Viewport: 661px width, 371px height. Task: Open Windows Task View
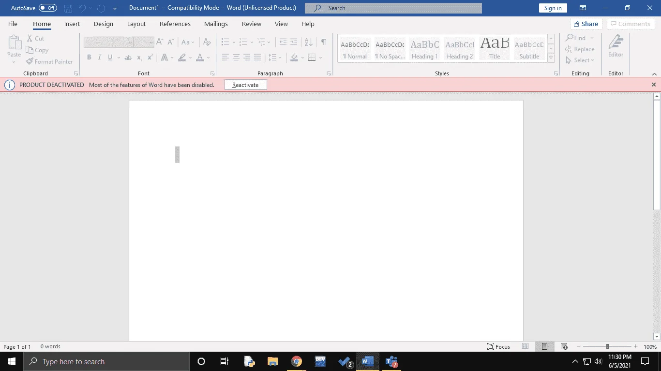(225, 361)
